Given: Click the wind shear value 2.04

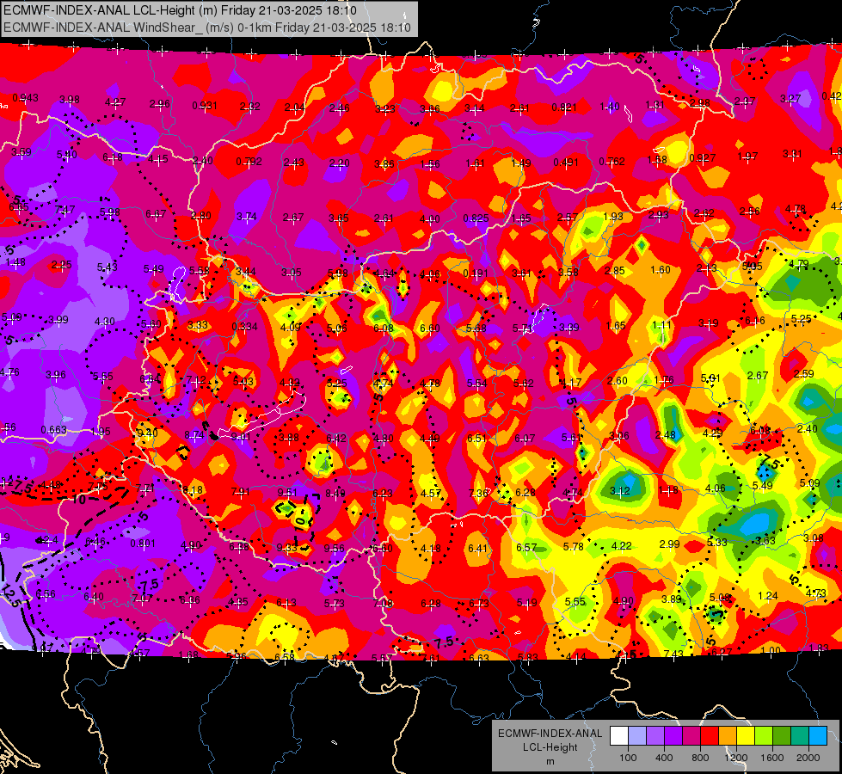Looking at the screenshot, I should coord(294,107).
